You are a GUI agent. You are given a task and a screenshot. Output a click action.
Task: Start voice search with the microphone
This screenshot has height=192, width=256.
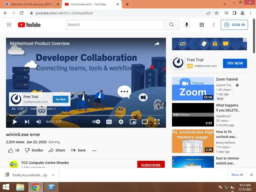[186, 25]
